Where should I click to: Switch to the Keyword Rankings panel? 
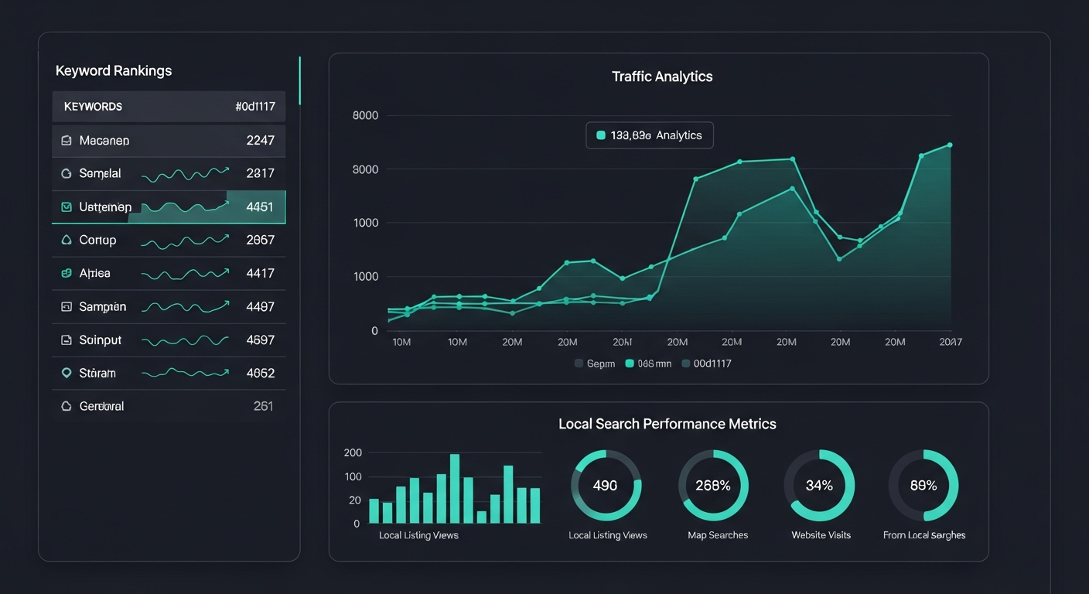coord(113,70)
